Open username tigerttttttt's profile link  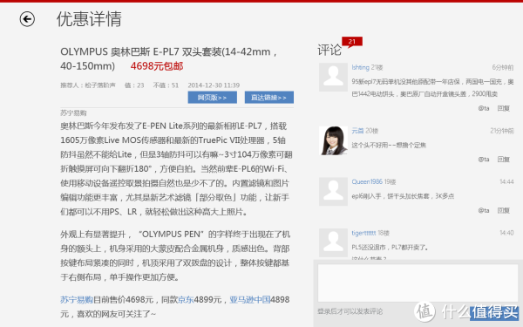(x=363, y=233)
